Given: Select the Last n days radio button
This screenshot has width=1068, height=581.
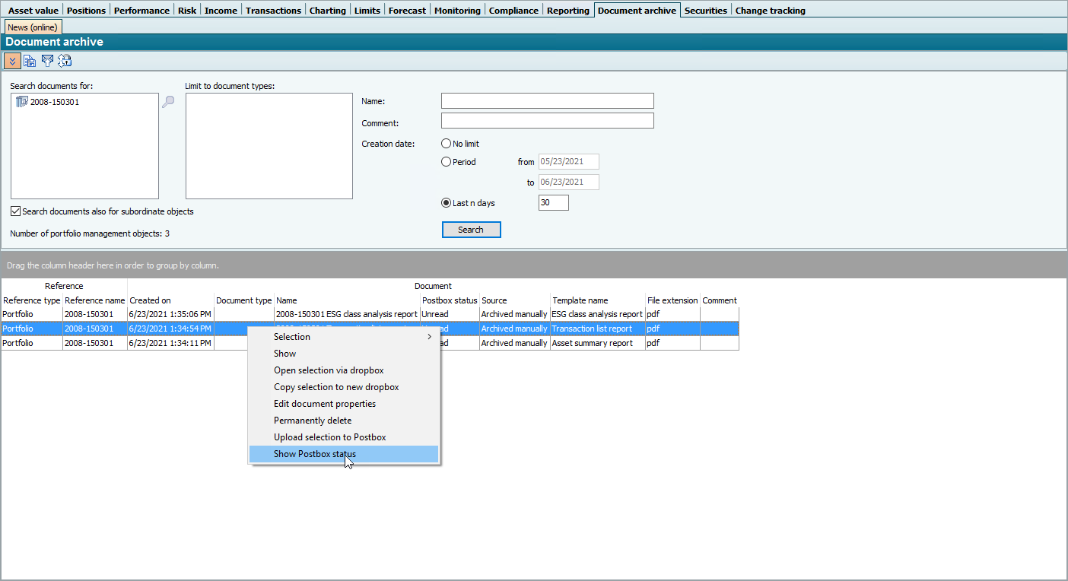Looking at the screenshot, I should [x=447, y=203].
